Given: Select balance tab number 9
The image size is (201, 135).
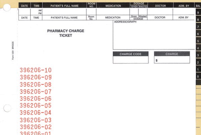Looking at the screenshot, I should (x=198, y=12).
